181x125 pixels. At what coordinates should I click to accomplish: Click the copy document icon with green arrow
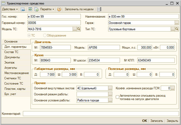(36, 9)
